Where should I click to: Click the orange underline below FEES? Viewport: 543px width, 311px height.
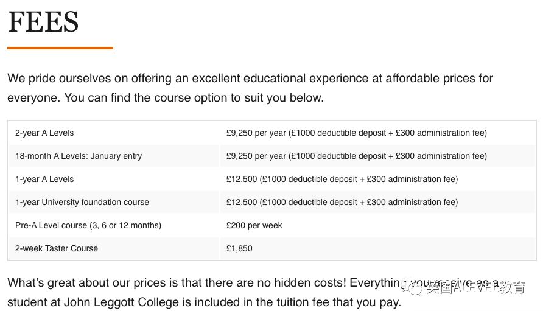pyautogui.click(x=60, y=48)
